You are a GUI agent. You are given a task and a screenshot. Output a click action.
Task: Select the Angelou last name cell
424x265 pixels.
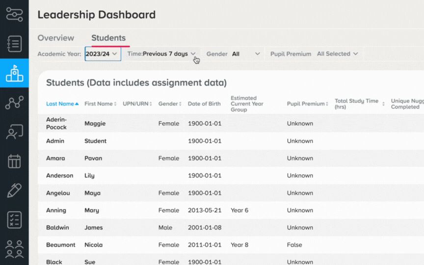point(58,193)
